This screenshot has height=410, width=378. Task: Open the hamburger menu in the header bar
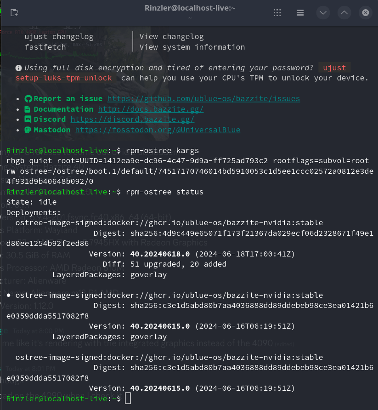coord(300,12)
